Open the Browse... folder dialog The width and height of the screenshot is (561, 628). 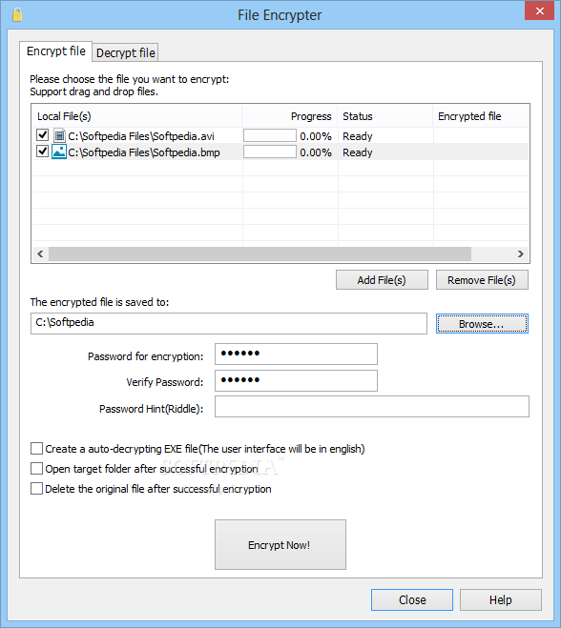pyautogui.click(x=482, y=324)
